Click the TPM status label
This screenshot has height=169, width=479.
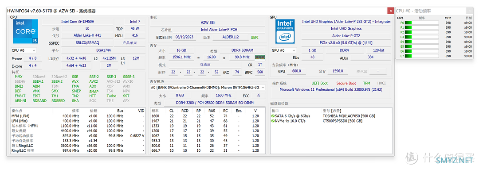click(367, 83)
